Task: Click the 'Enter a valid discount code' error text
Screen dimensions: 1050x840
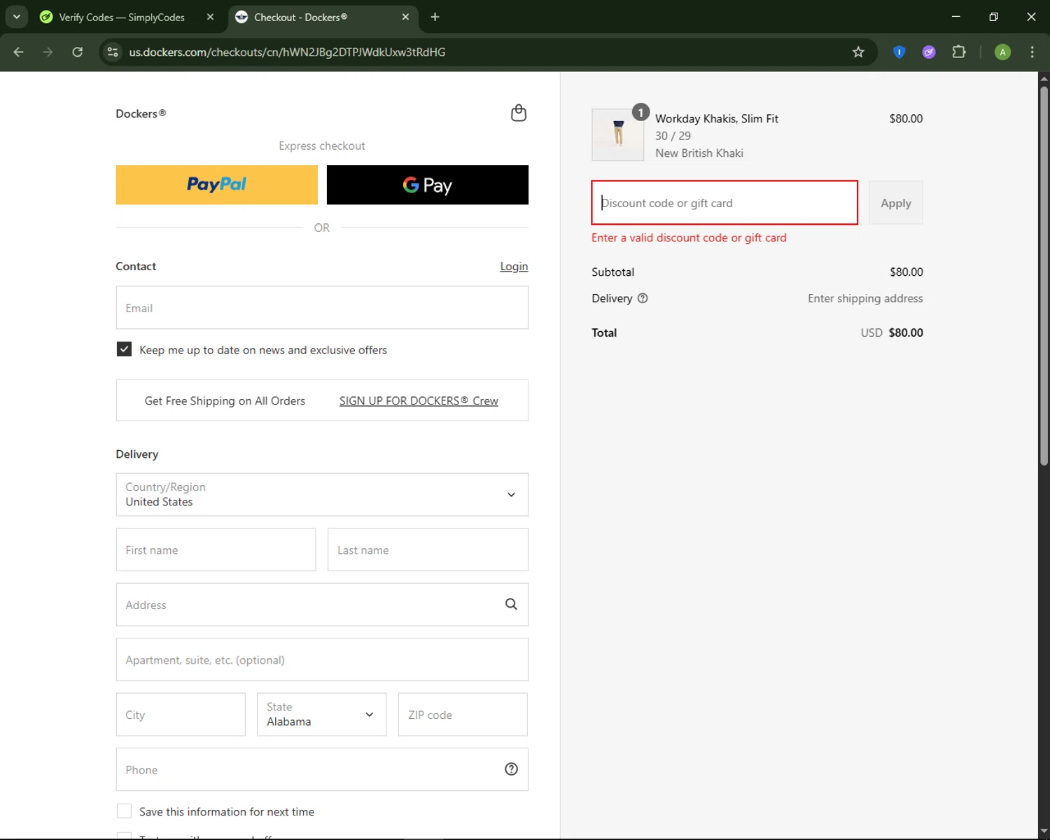Action: click(x=689, y=238)
